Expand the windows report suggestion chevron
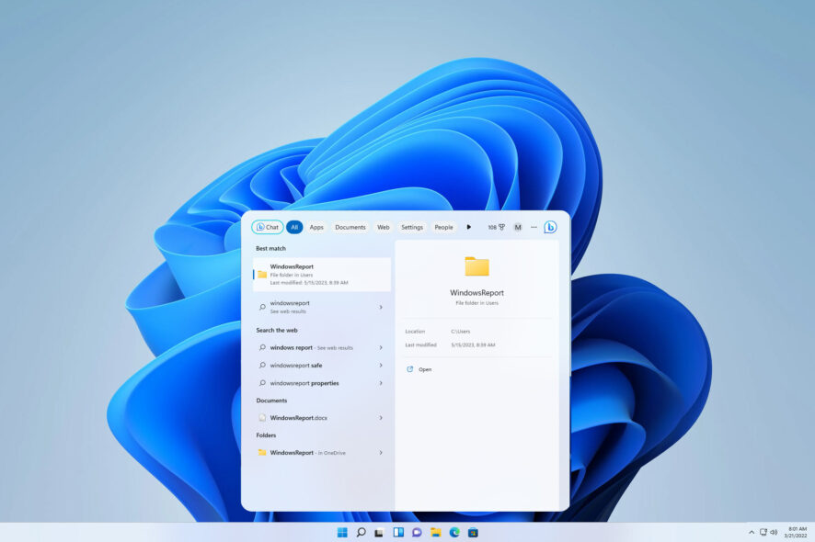Viewport: 815px width, 542px height. click(381, 347)
